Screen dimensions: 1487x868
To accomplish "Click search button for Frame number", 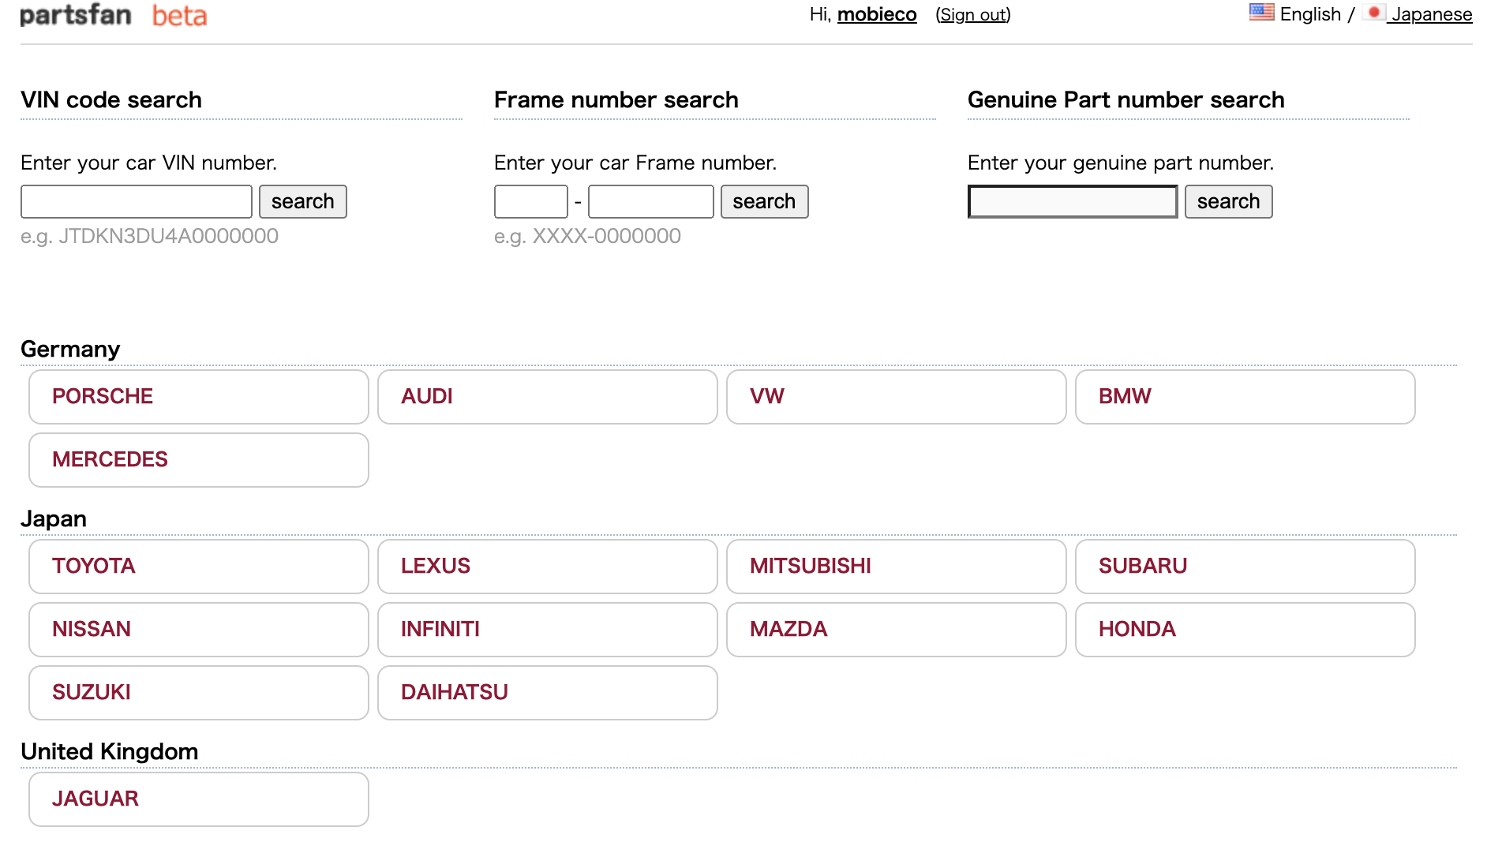I will click(x=764, y=201).
